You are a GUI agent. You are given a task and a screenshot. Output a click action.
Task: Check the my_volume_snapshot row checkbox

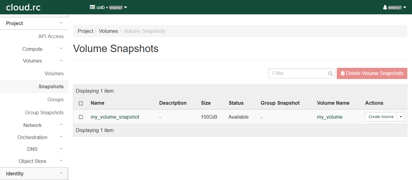tap(81, 117)
